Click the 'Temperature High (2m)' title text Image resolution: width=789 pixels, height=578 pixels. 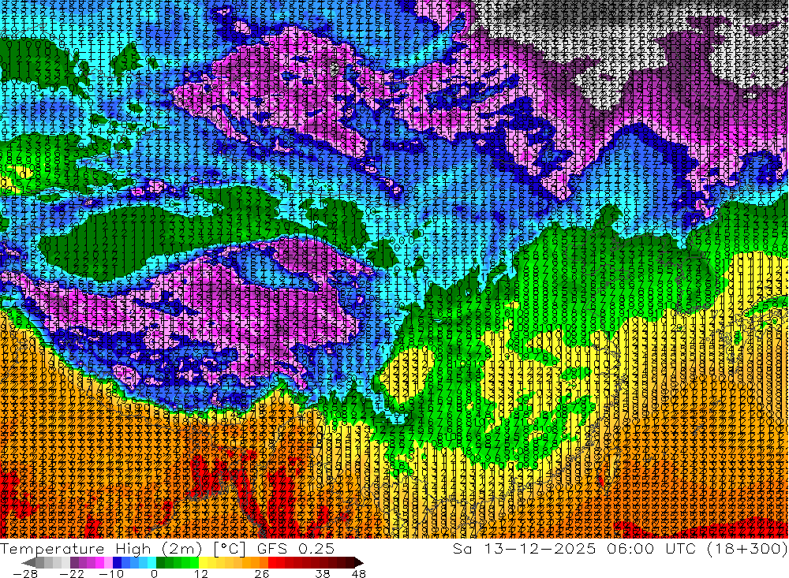pyautogui.click(x=101, y=549)
